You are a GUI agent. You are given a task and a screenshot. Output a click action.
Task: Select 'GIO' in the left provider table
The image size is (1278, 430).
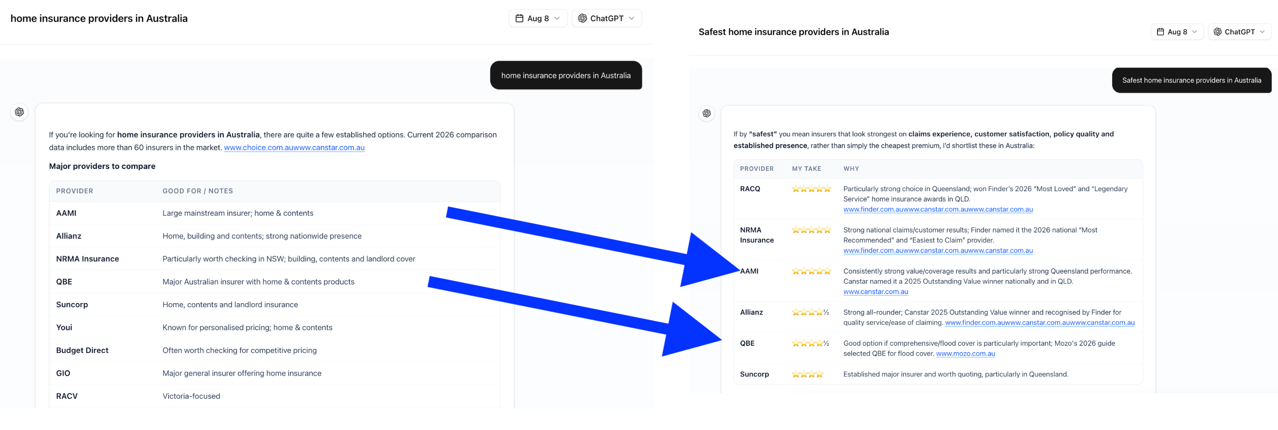point(63,373)
